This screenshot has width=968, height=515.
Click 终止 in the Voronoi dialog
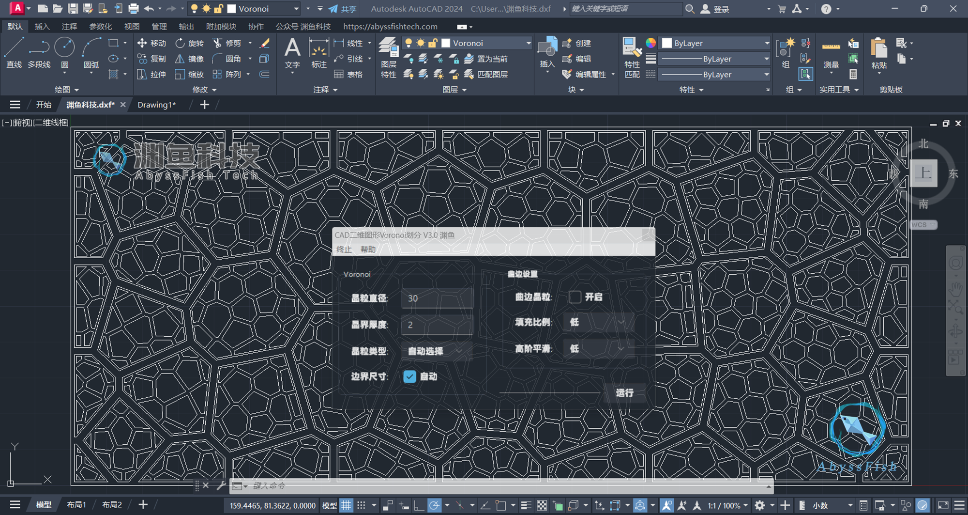coord(344,249)
